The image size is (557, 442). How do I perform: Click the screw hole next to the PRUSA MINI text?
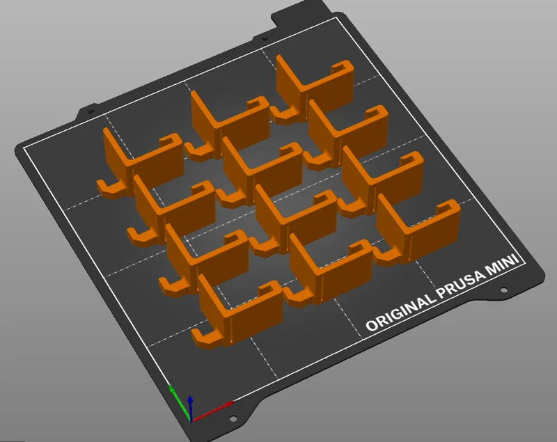503,290
